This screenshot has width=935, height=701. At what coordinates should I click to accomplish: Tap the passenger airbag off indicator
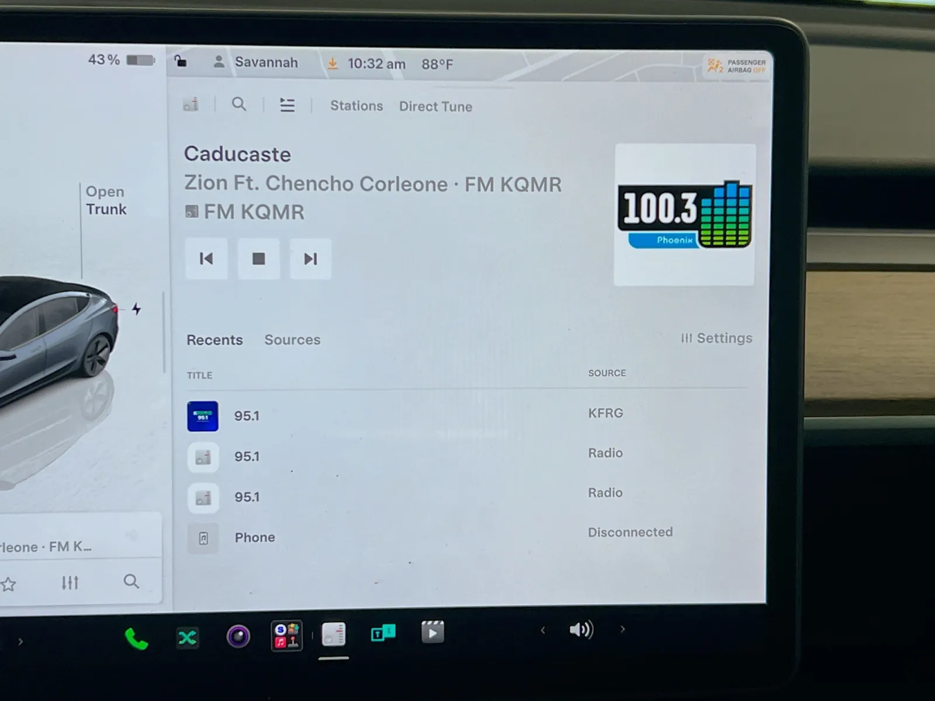click(x=737, y=66)
